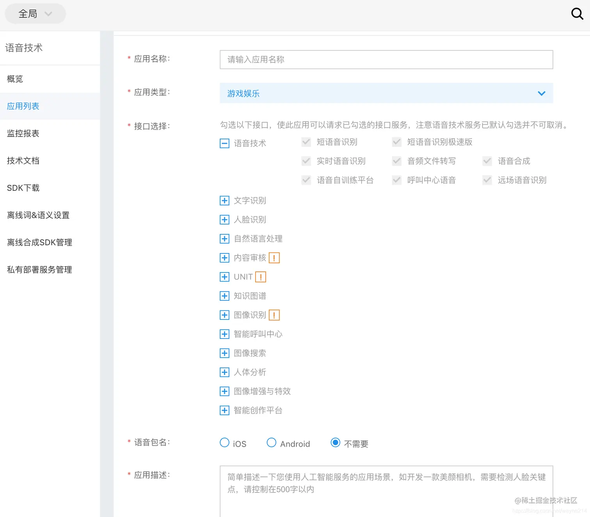Image resolution: width=590 pixels, height=517 pixels.
Task: Open 技术文档 from the sidebar
Action: tap(23, 160)
